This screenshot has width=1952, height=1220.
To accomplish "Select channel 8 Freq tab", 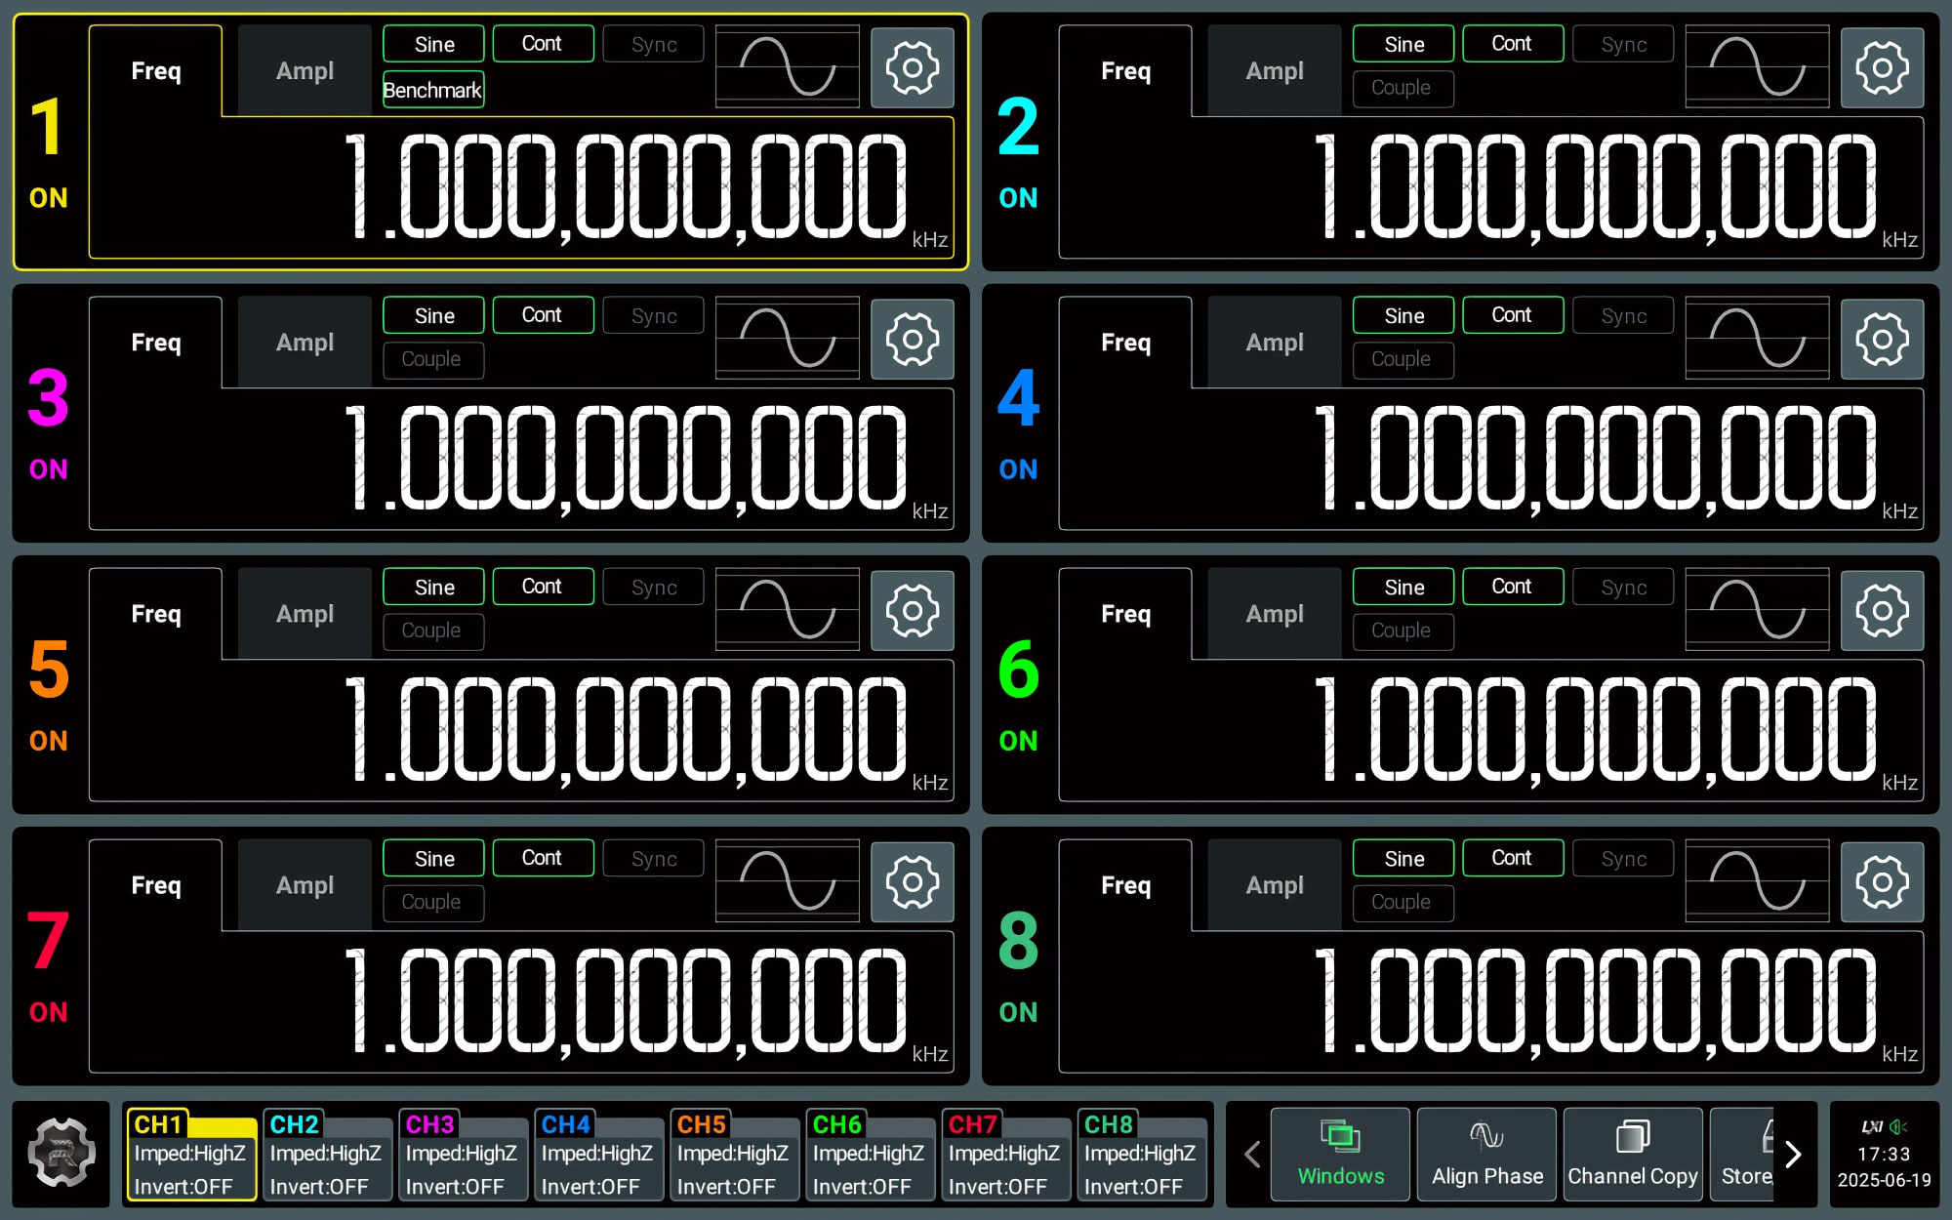I will point(1125,884).
